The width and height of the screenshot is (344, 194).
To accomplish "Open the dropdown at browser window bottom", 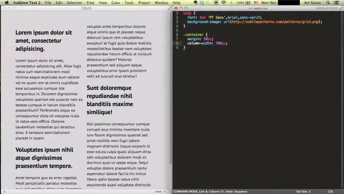I will pos(161,192).
